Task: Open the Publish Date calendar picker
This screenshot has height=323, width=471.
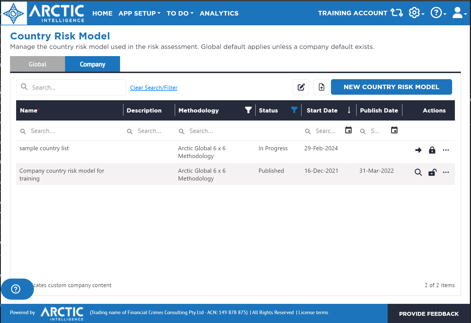Action: point(394,130)
